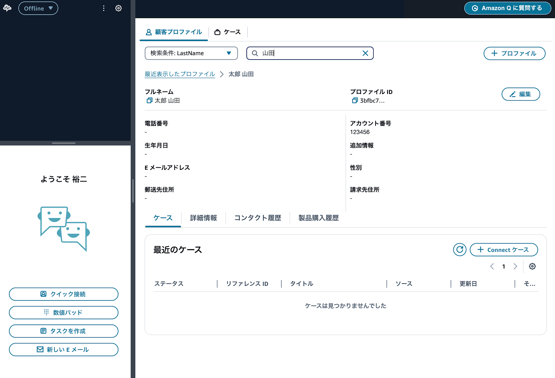Create a new Connect ケース

(x=504, y=250)
